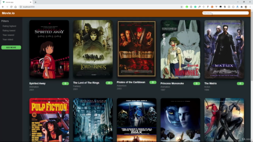Click Spirited Away's rating badge 9
The height and width of the screenshot is (142, 253).
tap(65, 83)
